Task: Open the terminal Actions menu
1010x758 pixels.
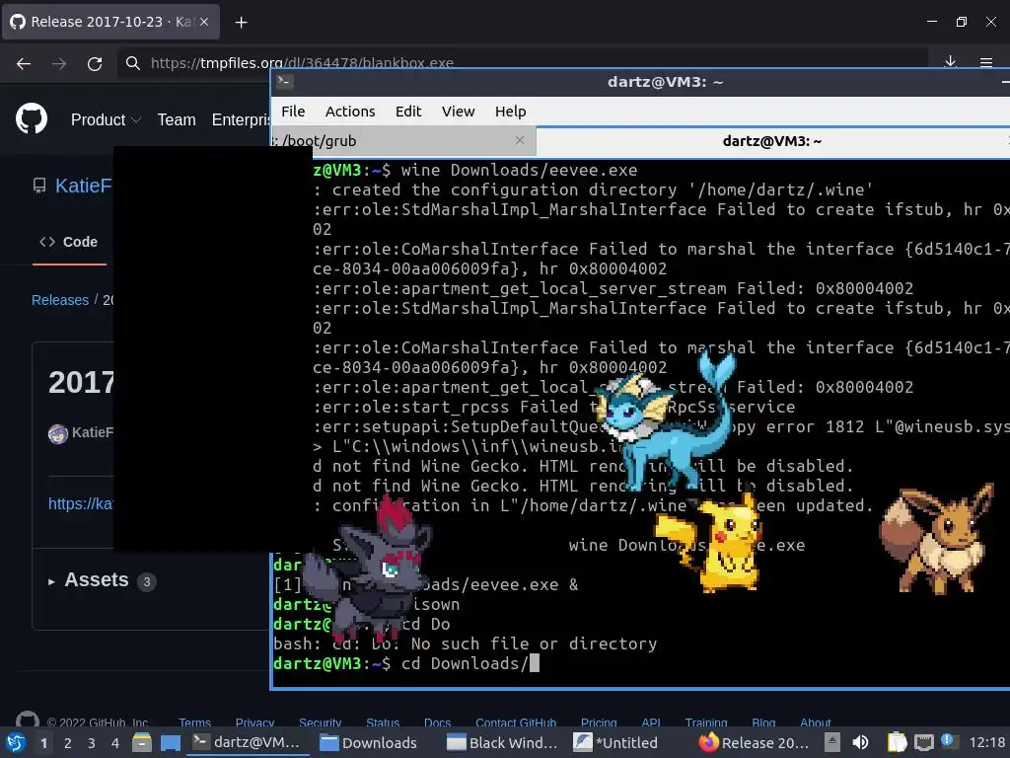Action: pos(350,112)
